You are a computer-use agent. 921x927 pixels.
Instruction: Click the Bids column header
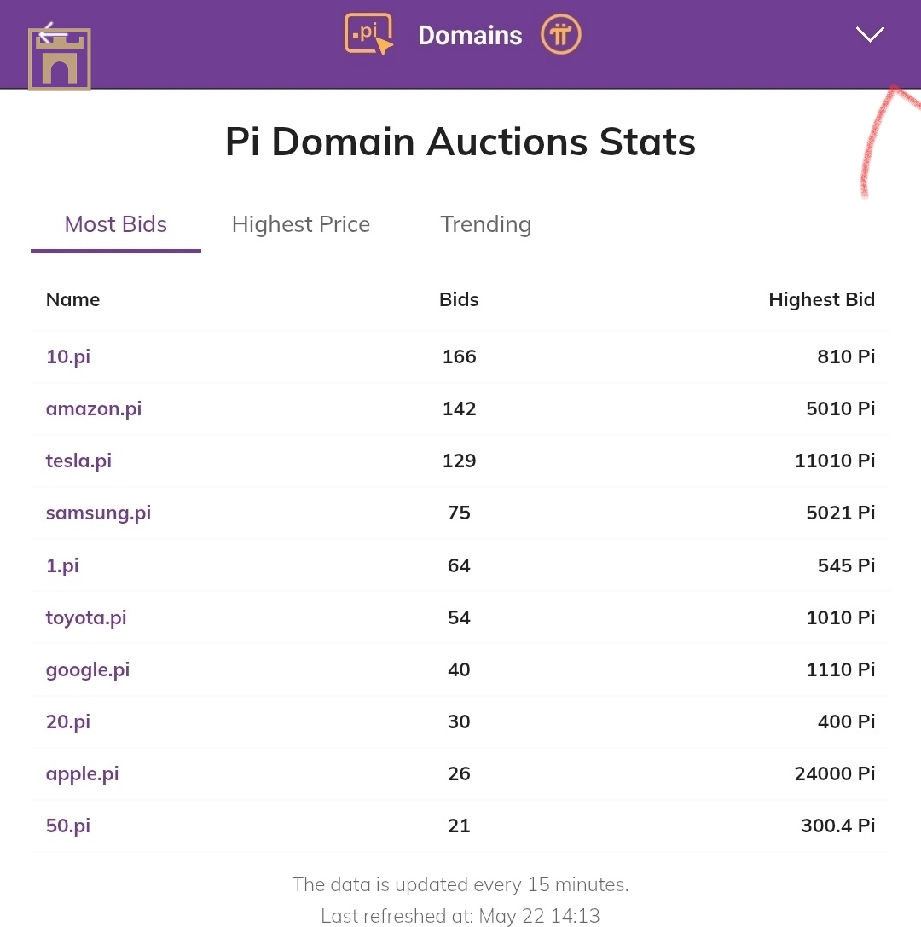[x=459, y=299]
